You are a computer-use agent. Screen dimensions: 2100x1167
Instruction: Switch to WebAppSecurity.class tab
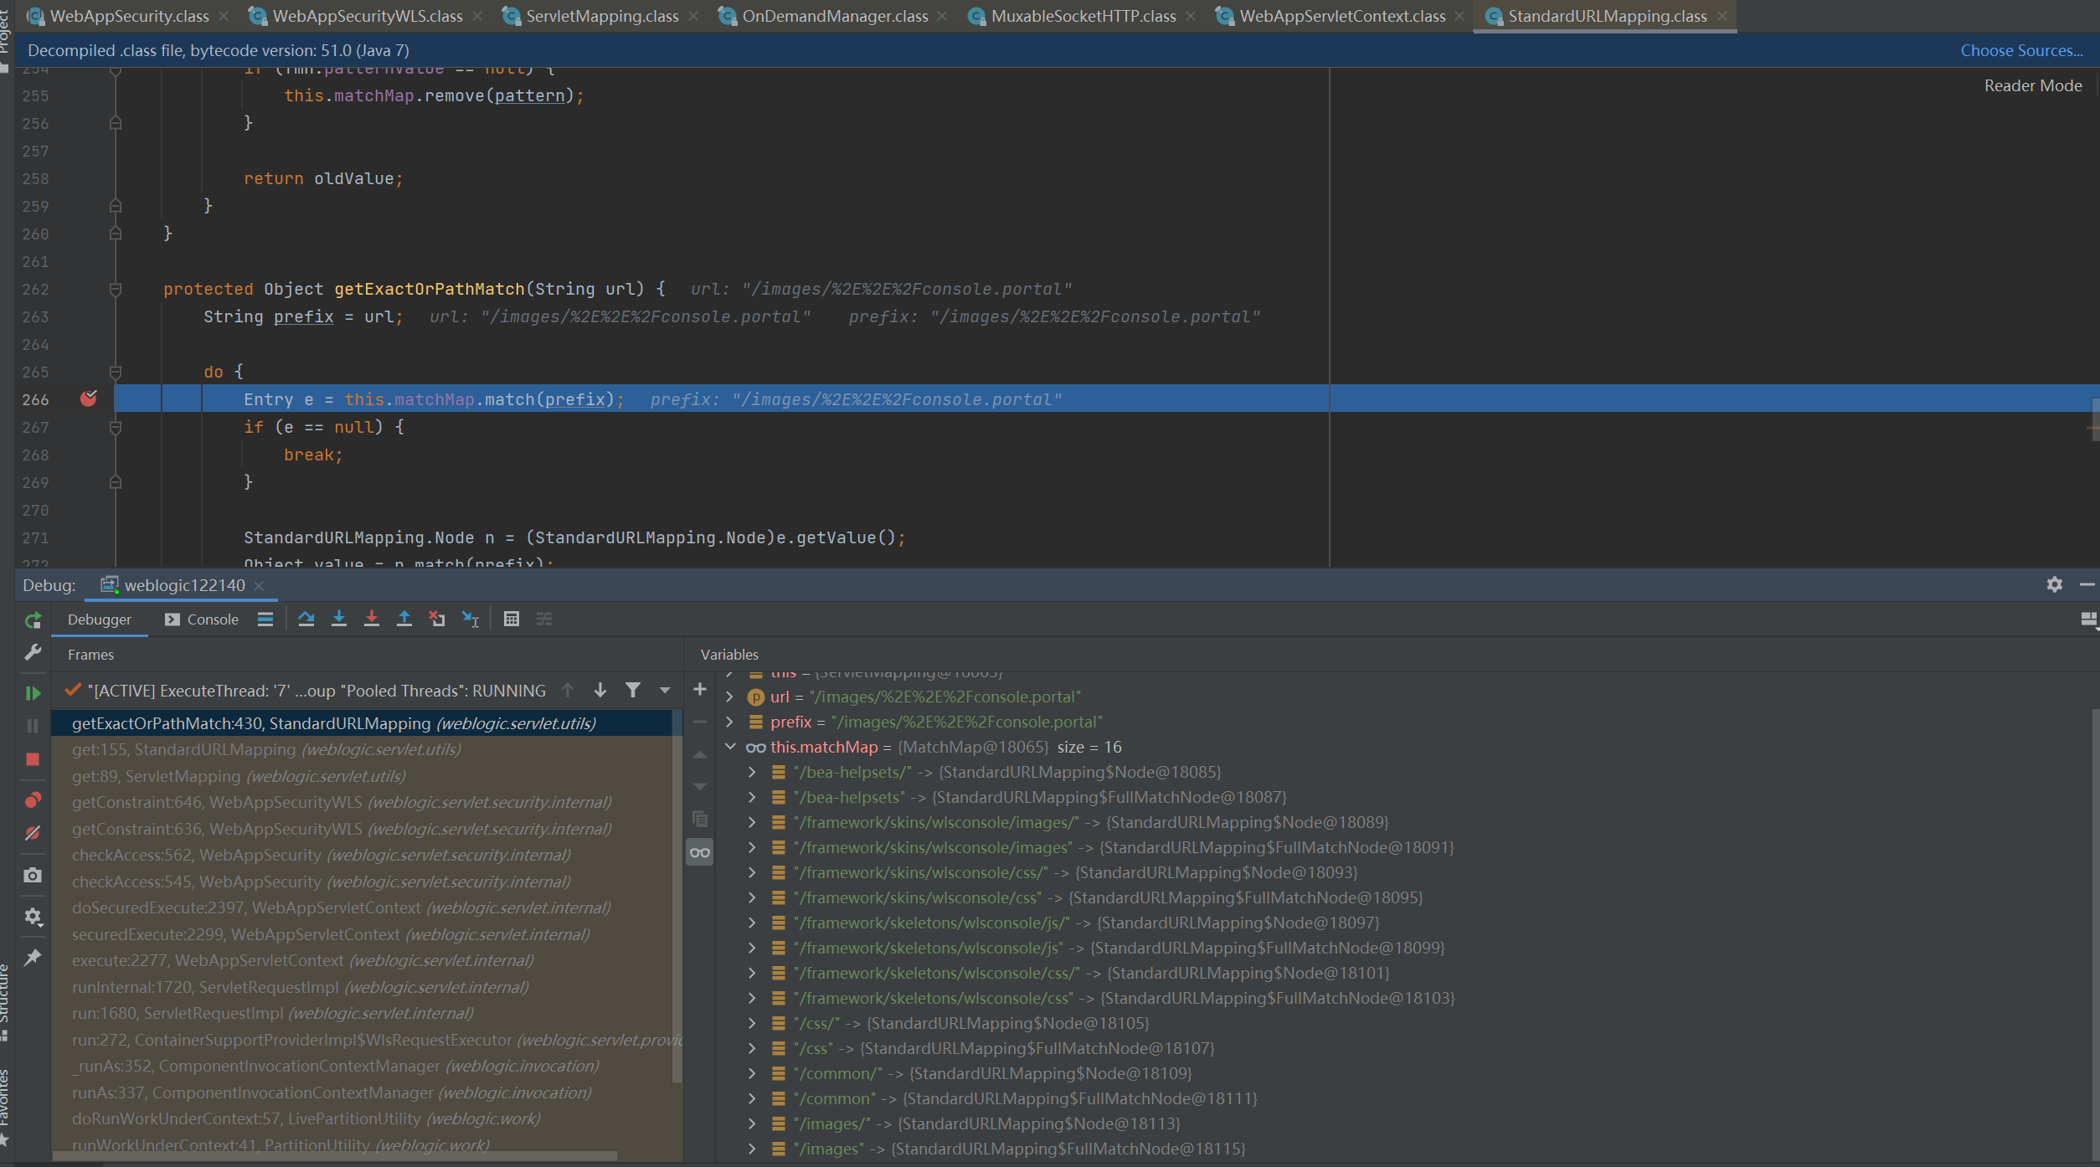[129, 16]
